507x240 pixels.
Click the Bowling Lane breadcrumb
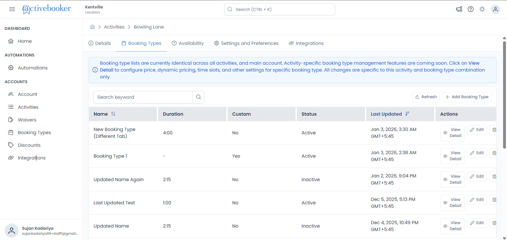click(149, 27)
